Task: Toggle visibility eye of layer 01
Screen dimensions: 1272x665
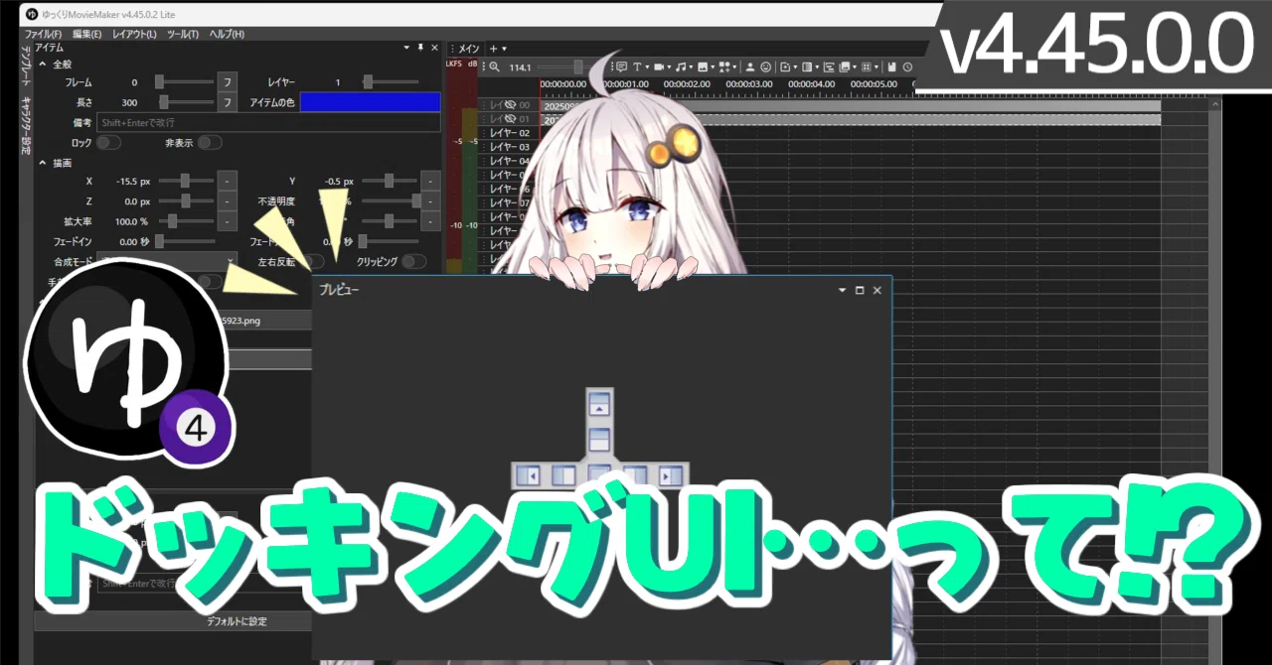Action: (x=510, y=119)
